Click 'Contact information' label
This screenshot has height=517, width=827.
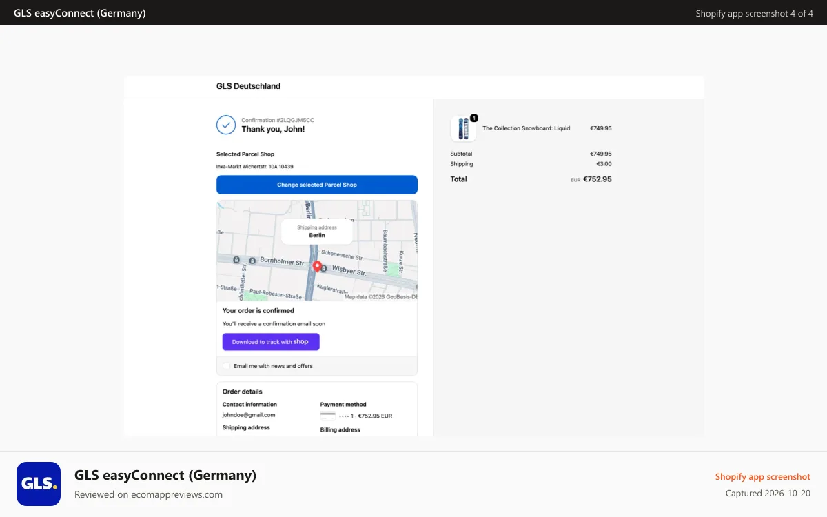249,405
